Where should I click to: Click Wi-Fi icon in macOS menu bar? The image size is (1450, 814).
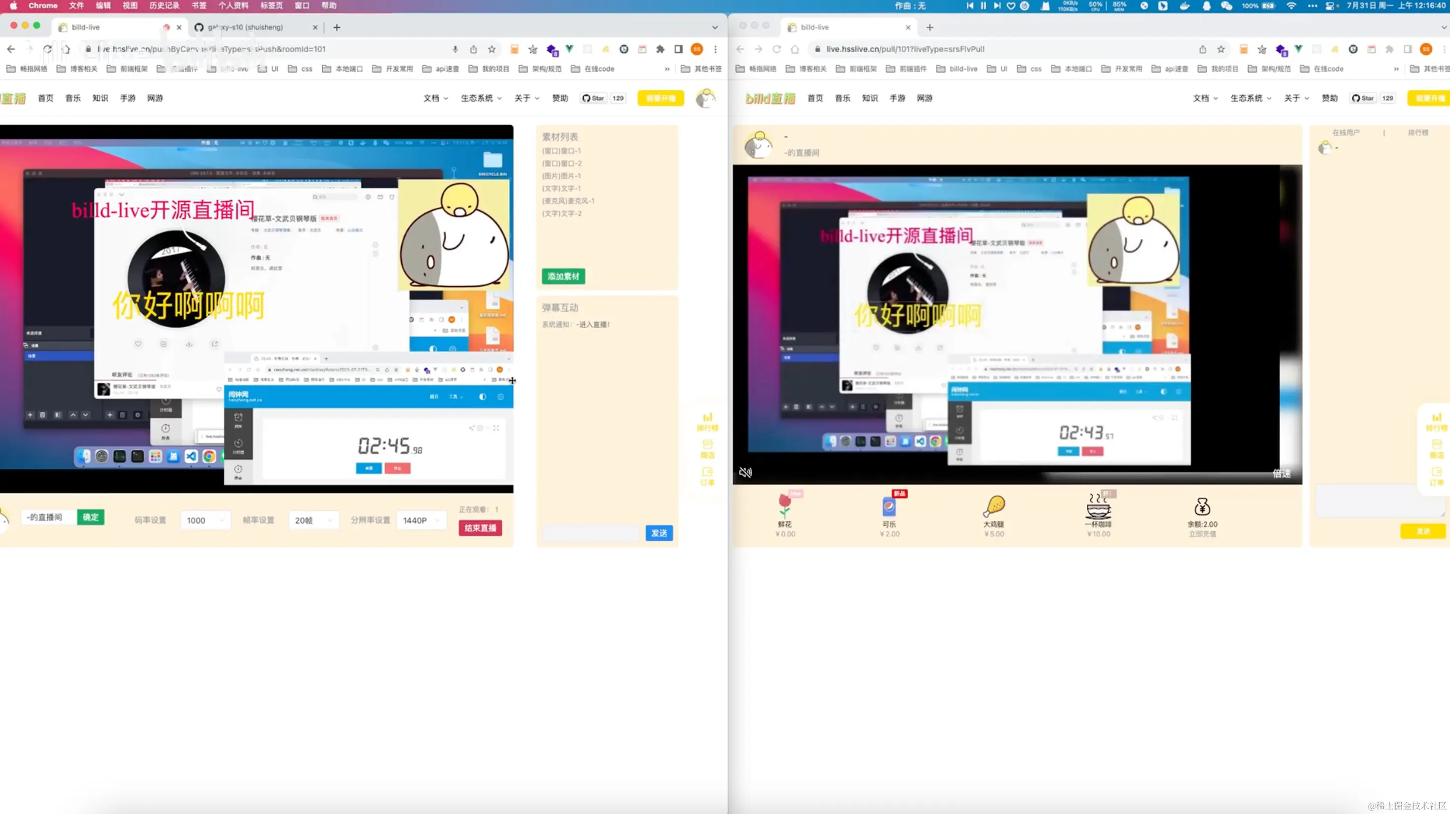(x=1291, y=5)
